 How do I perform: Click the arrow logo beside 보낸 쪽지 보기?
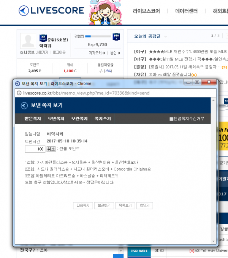pos(24,105)
